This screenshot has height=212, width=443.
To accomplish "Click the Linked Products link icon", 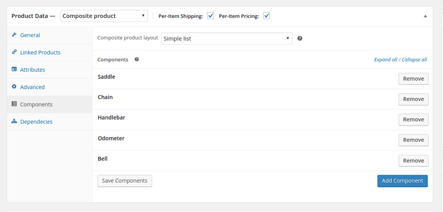I will [14, 52].
